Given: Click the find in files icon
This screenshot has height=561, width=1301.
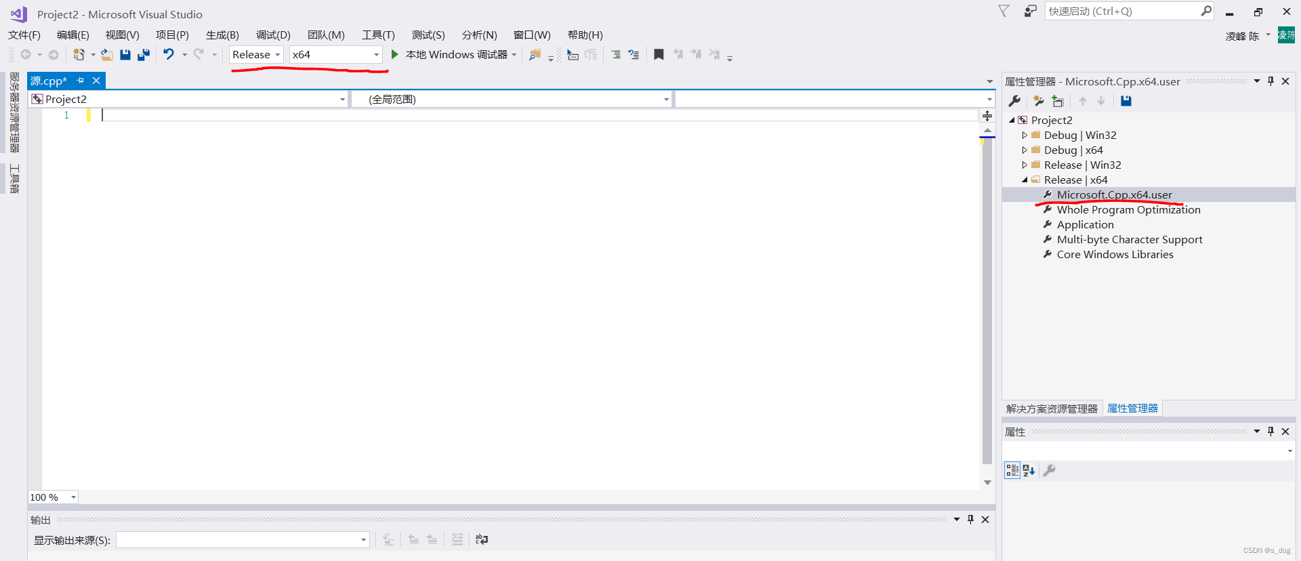Looking at the screenshot, I should coord(535,55).
